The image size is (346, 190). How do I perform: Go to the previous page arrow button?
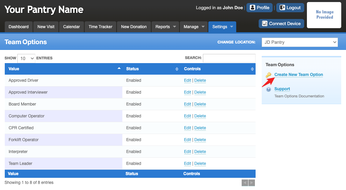[245, 183]
